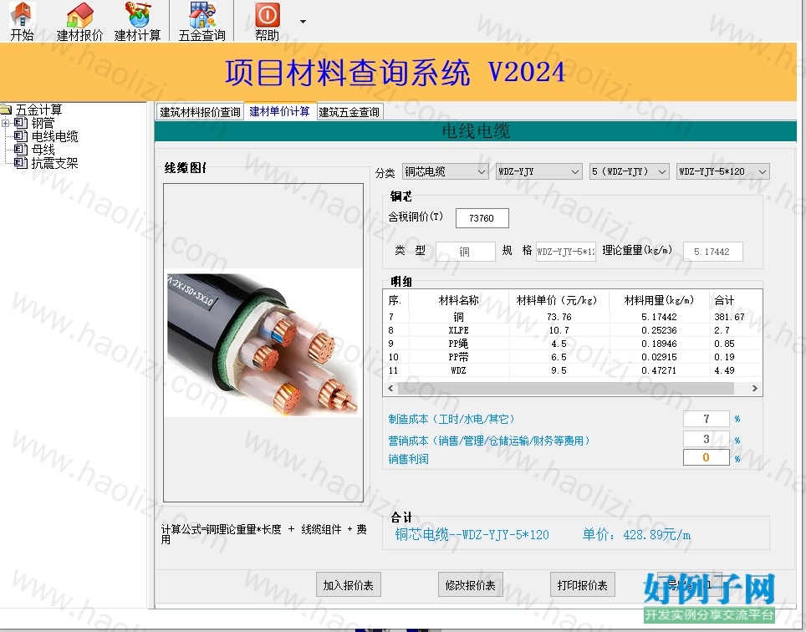
Task: Open the 五金查询 toolbar icon
Action: coord(202,21)
